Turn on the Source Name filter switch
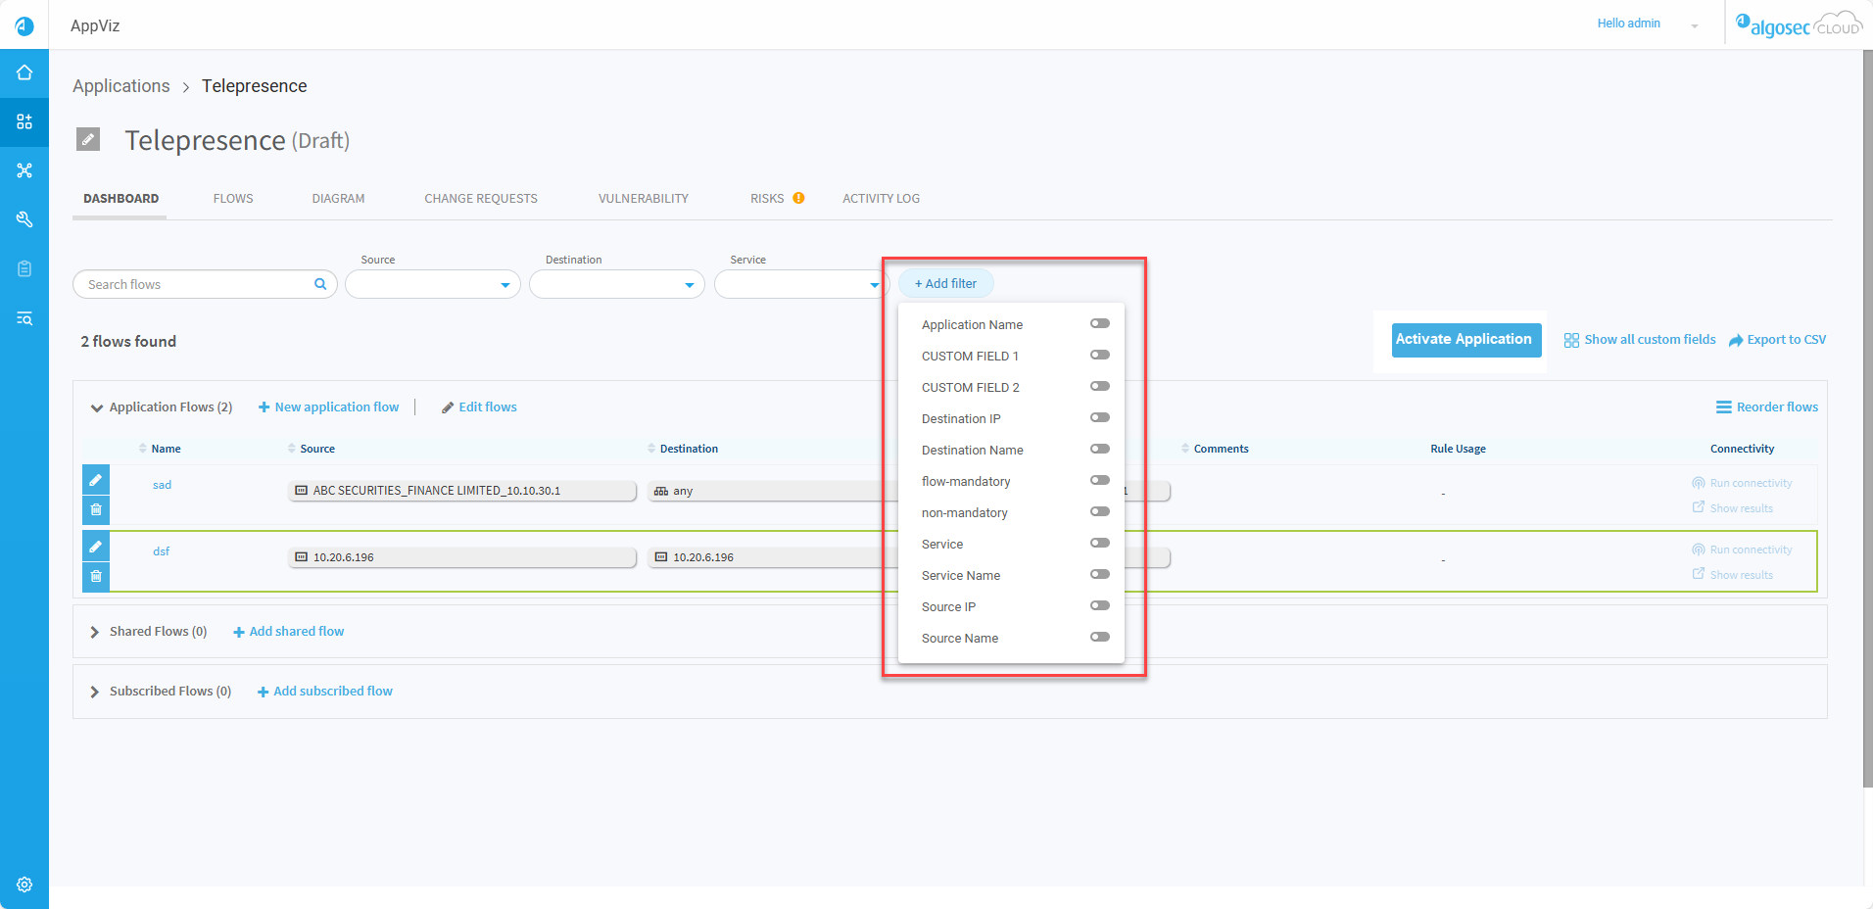The image size is (1873, 909). pyautogui.click(x=1099, y=637)
